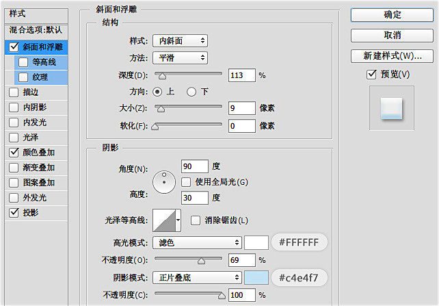The image size is (439, 306).
Task: Click the 角度 field showing 90
Action: click(x=195, y=166)
